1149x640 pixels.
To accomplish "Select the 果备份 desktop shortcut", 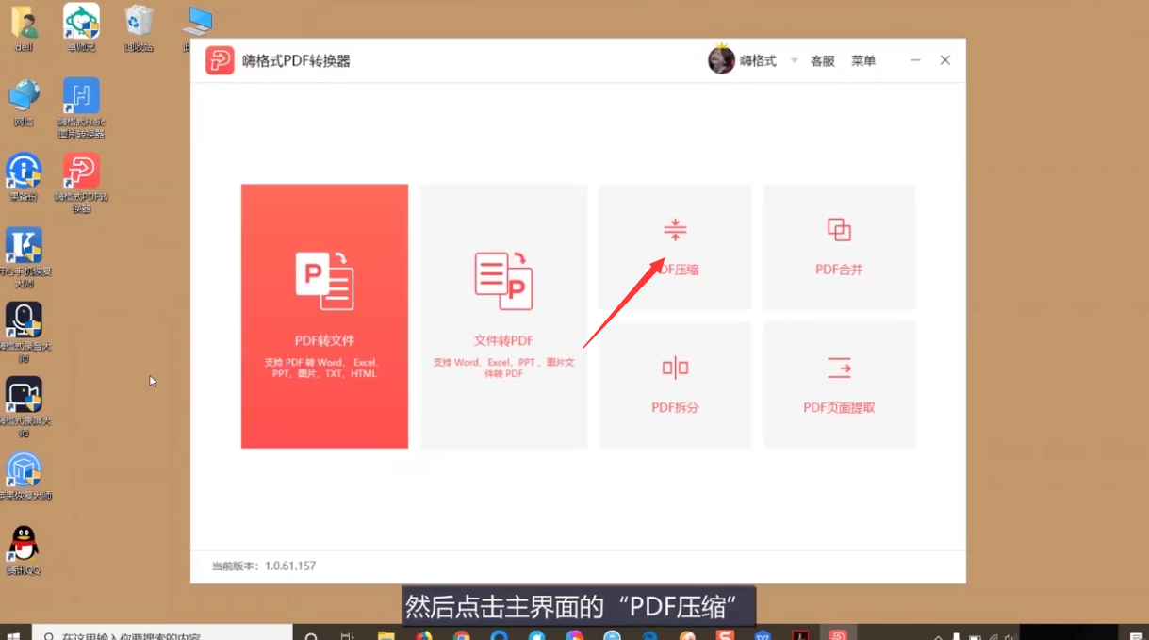I will click(x=24, y=178).
